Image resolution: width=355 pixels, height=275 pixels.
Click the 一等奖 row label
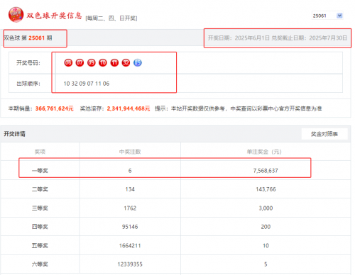click(40, 171)
